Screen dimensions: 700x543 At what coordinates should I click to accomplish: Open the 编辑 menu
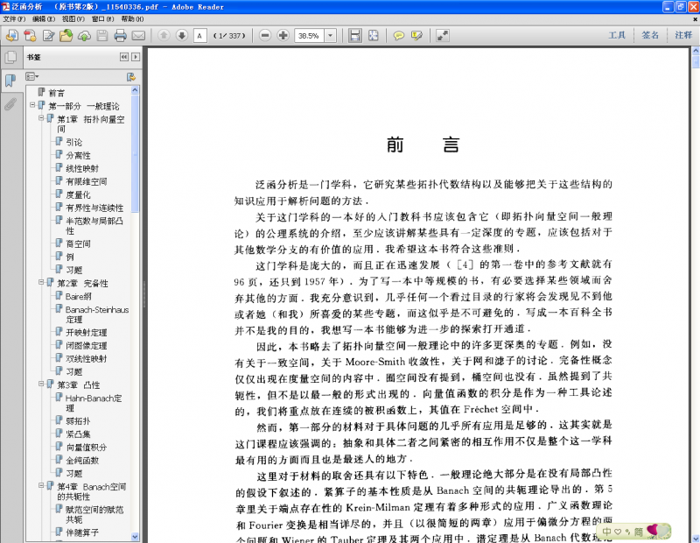coord(44,18)
